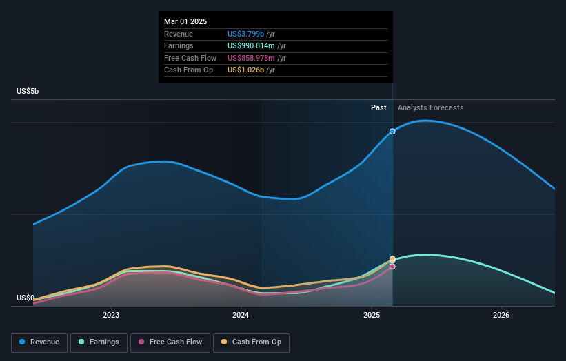The width and height of the screenshot is (566, 361).
Task: Click the tooltip Free Cash Flow row label
Action: pos(190,58)
